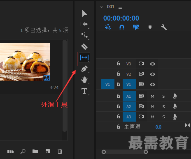
Task: Enable voice-over record on A2
Action: pos(175,106)
